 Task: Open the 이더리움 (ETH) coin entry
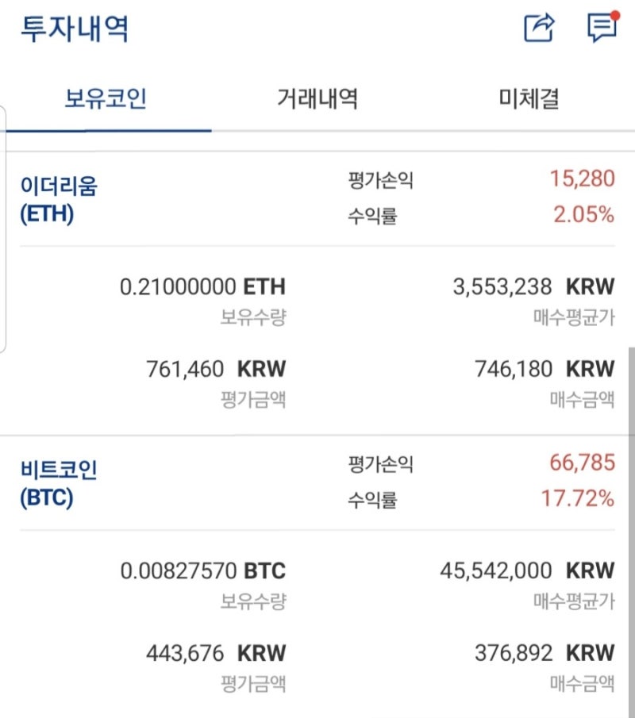tap(59, 200)
